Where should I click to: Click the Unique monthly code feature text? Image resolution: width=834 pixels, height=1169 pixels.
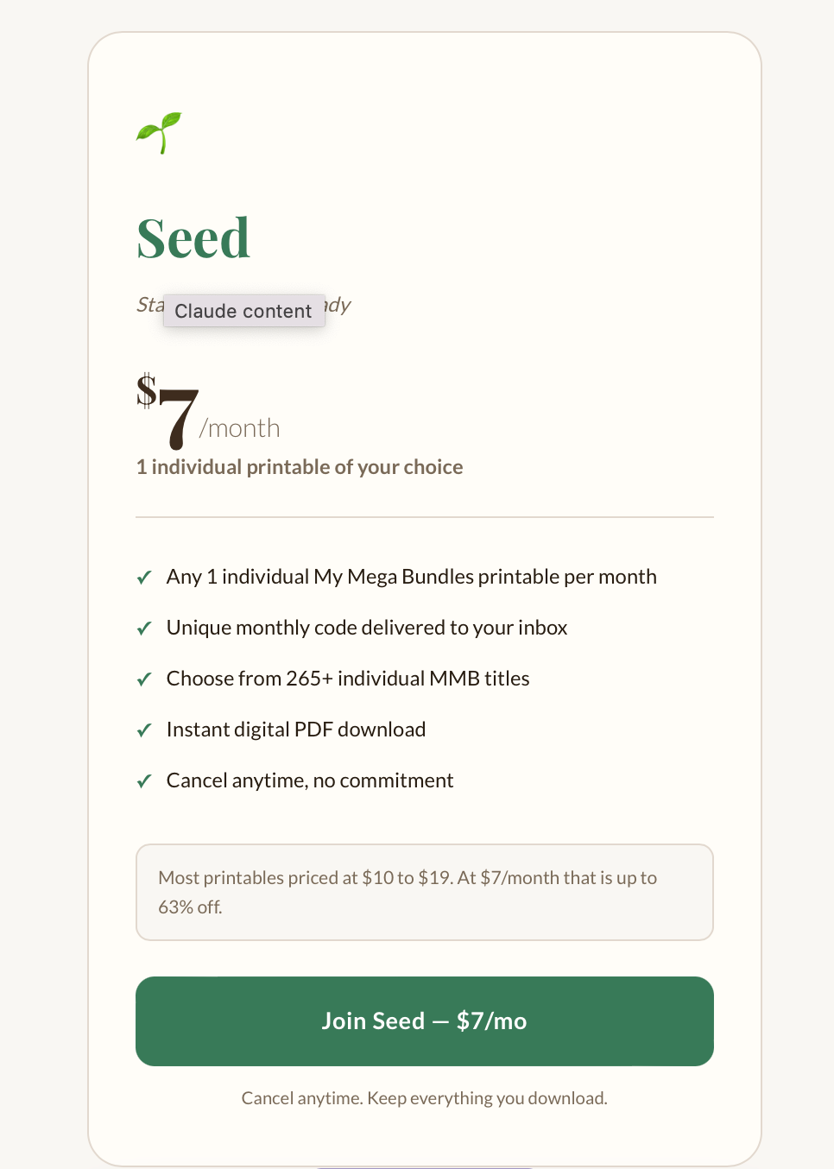366,628
